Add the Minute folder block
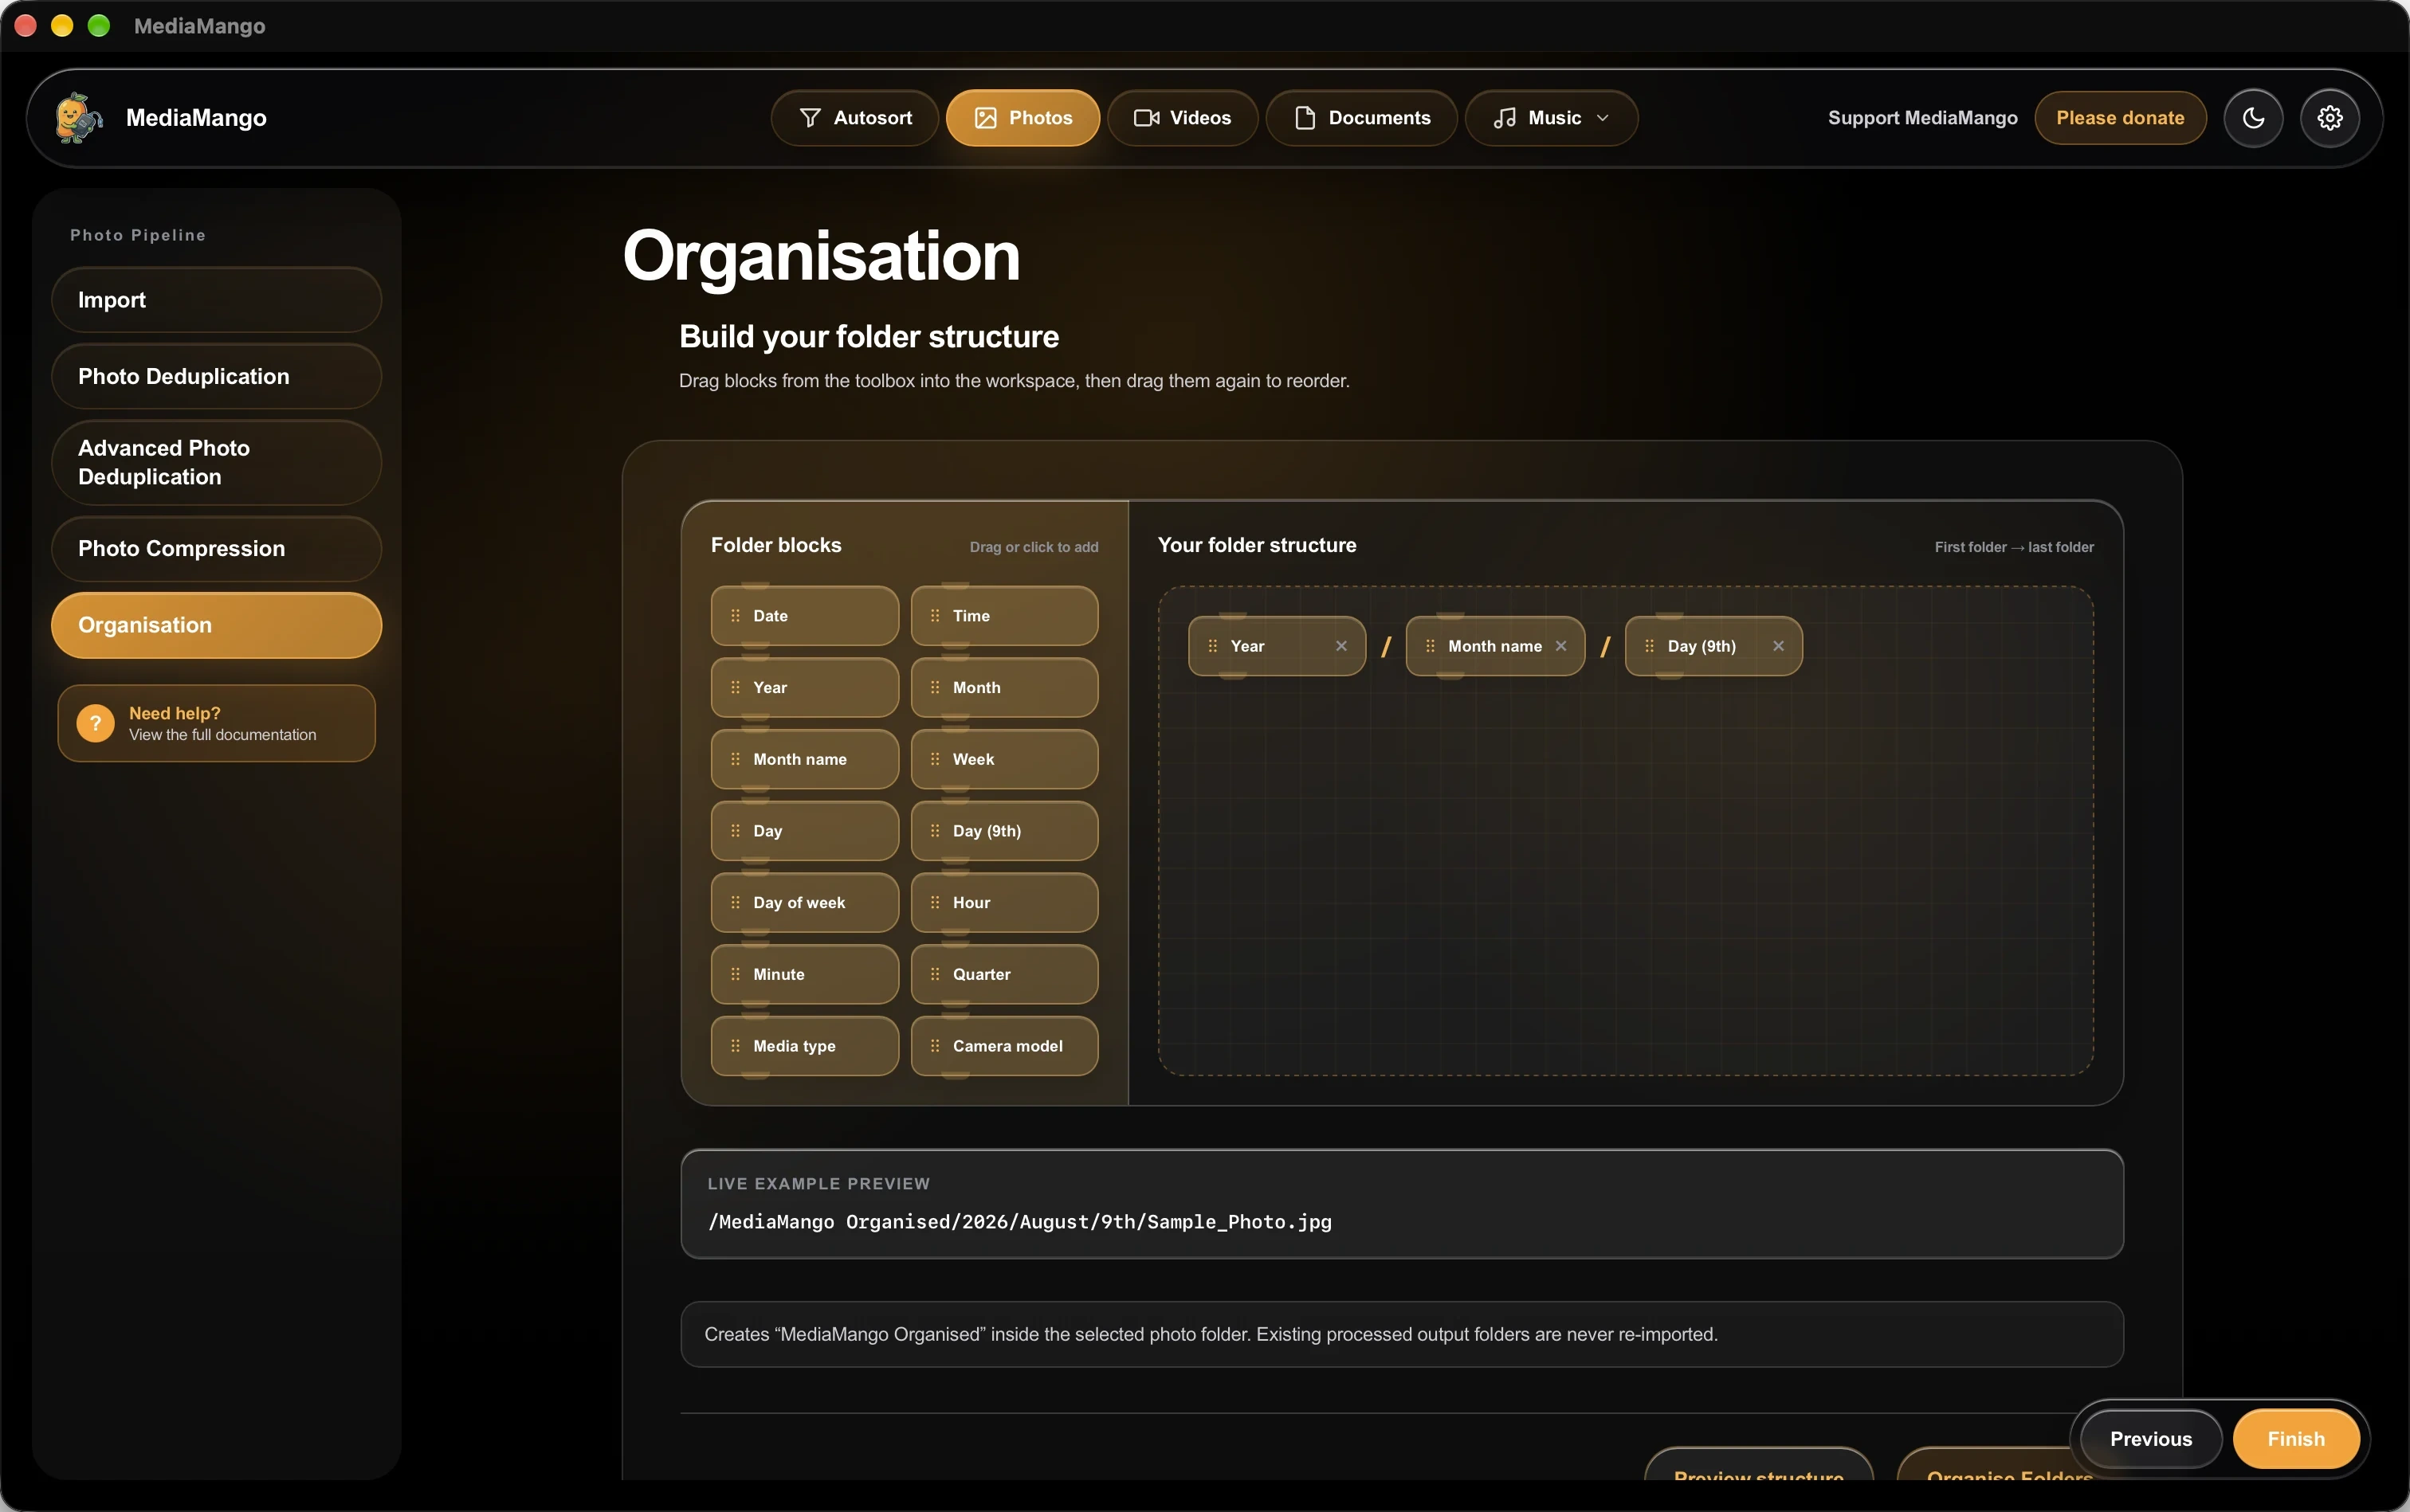 tap(804, 974)
